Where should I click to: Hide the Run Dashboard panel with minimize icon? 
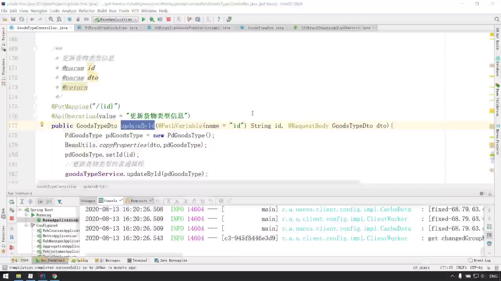click(x=490, y=193)
